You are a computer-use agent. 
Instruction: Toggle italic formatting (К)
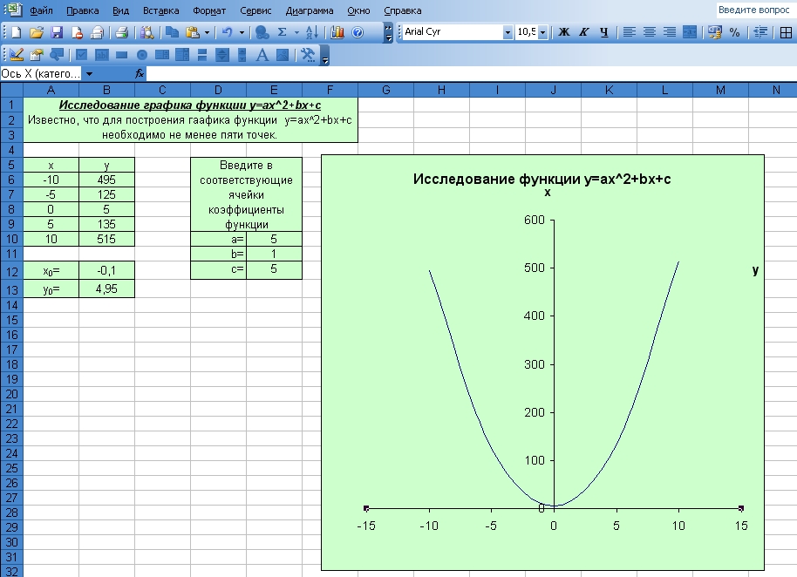tap(583, 32)
